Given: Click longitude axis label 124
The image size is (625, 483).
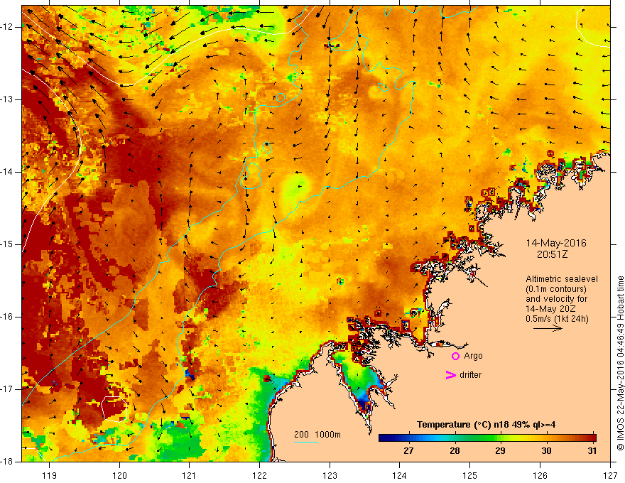Looking at the screenshot, I should point(400,475).
